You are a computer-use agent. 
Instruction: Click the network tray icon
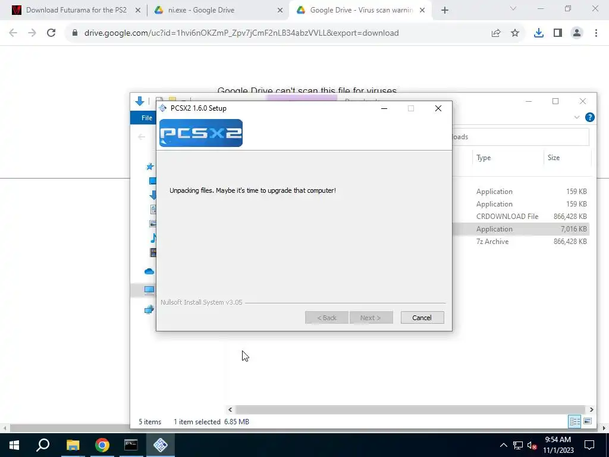pos(518,445)
